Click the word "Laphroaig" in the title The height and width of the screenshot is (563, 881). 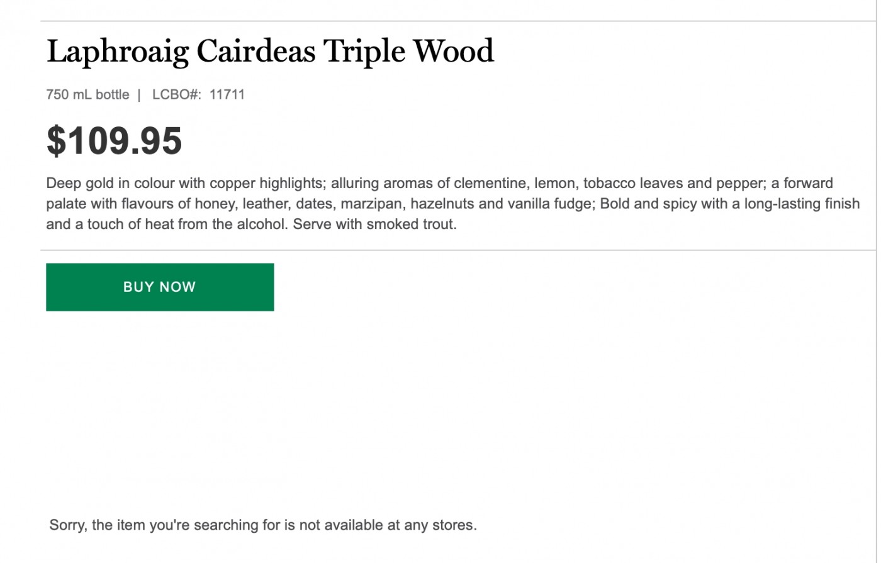118,51
